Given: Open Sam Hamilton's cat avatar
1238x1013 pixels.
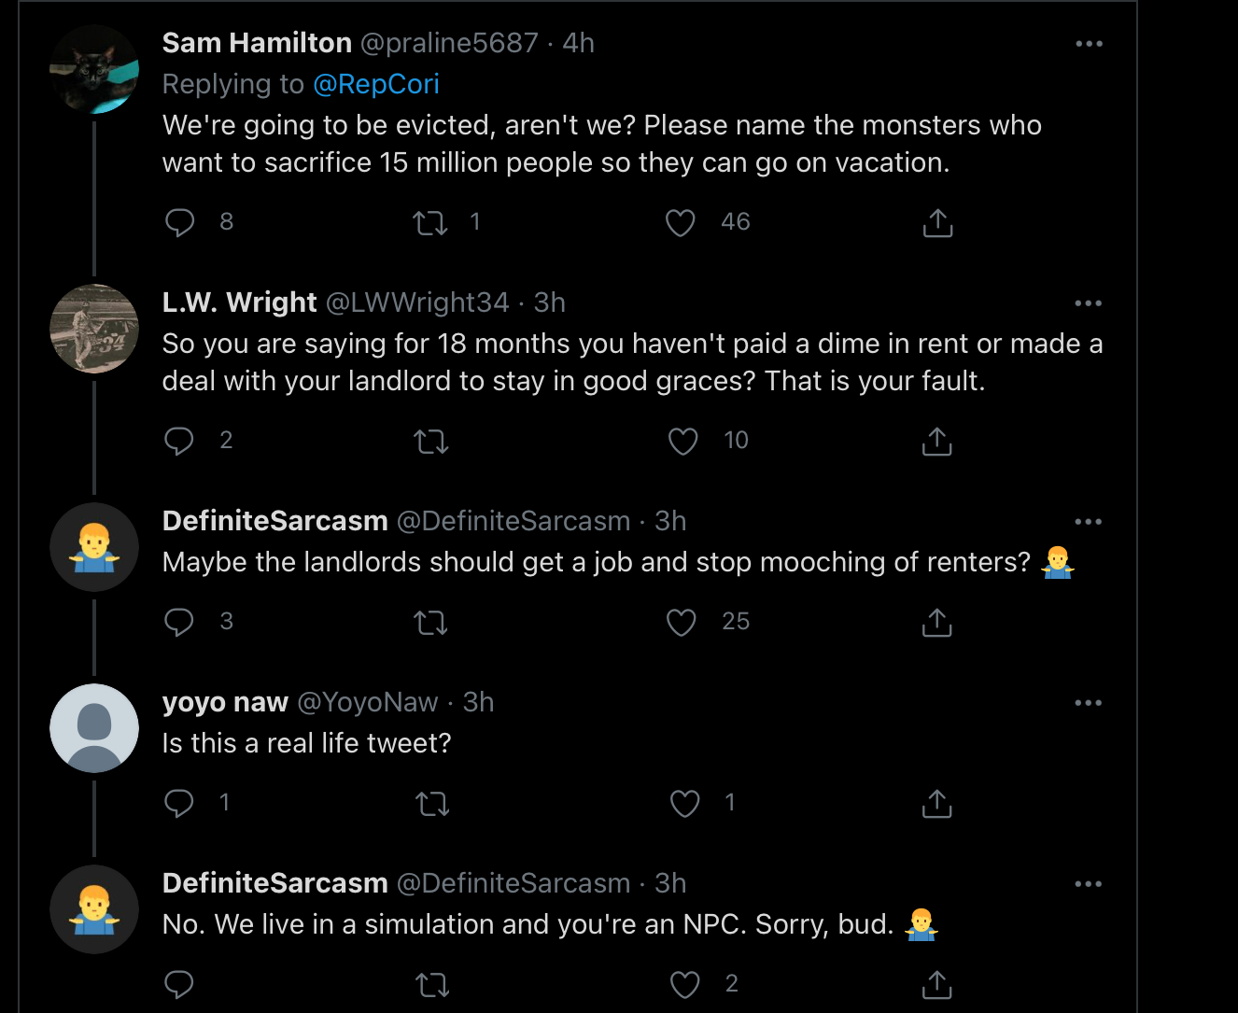Looking at the screenshot, I should 94,69.
